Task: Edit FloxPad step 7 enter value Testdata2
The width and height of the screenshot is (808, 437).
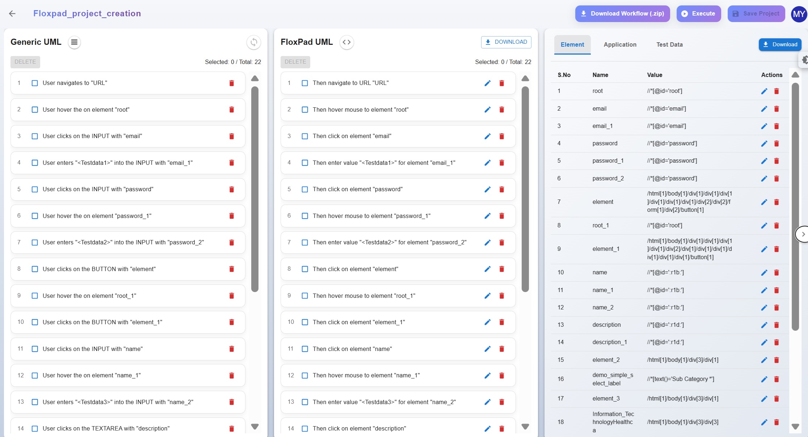Action: (488, 243)
